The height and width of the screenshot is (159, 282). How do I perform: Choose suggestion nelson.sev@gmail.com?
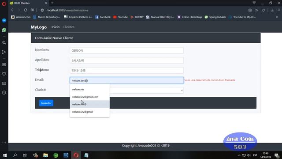[90, 97]
